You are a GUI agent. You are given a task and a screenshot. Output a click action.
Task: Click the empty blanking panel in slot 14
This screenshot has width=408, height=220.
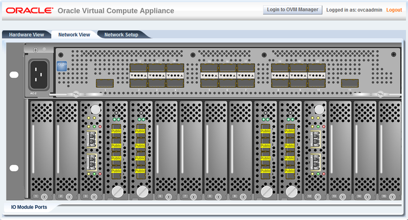coord(365,150)
